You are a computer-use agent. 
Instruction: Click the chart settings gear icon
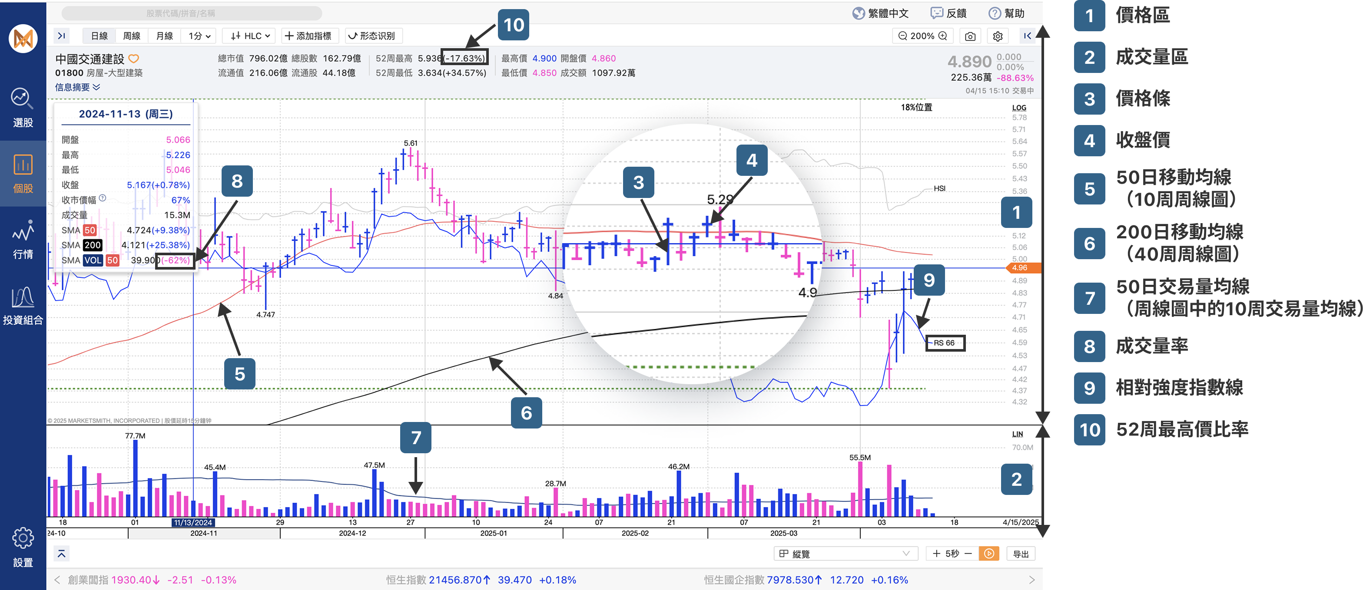[x=998, y=36]
